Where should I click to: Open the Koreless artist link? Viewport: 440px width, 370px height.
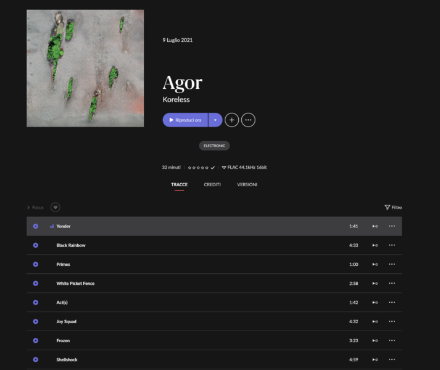tap(176, 99)
